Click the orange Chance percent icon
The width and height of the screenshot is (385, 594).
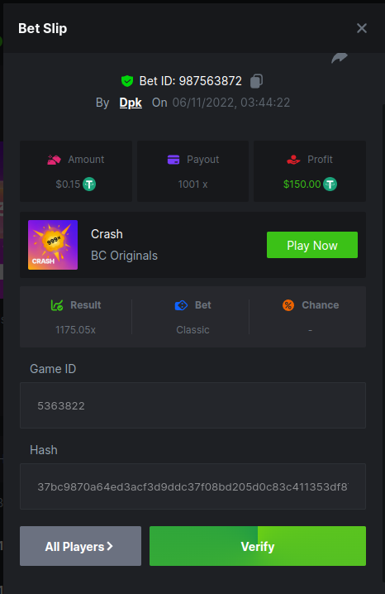(288, 305)
